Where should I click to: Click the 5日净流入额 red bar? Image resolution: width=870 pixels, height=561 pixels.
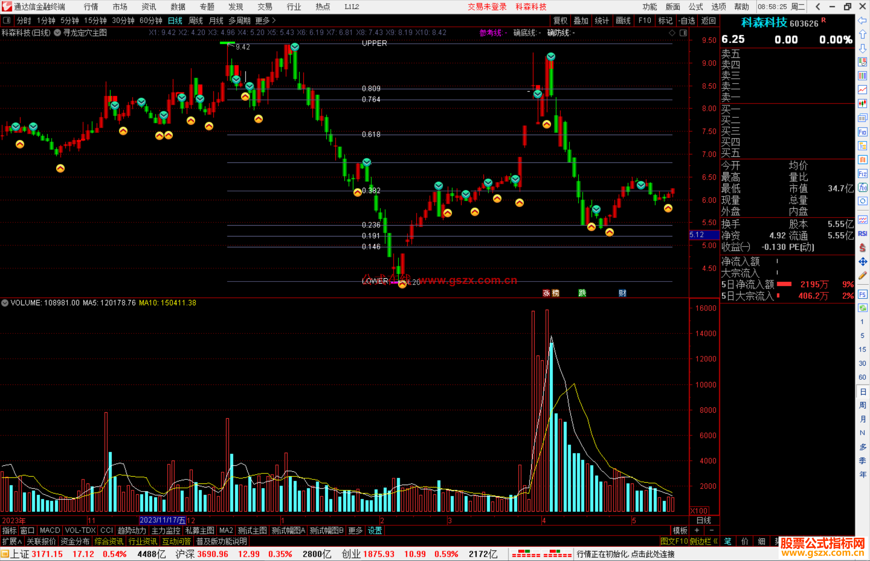(x=784, y=284)
